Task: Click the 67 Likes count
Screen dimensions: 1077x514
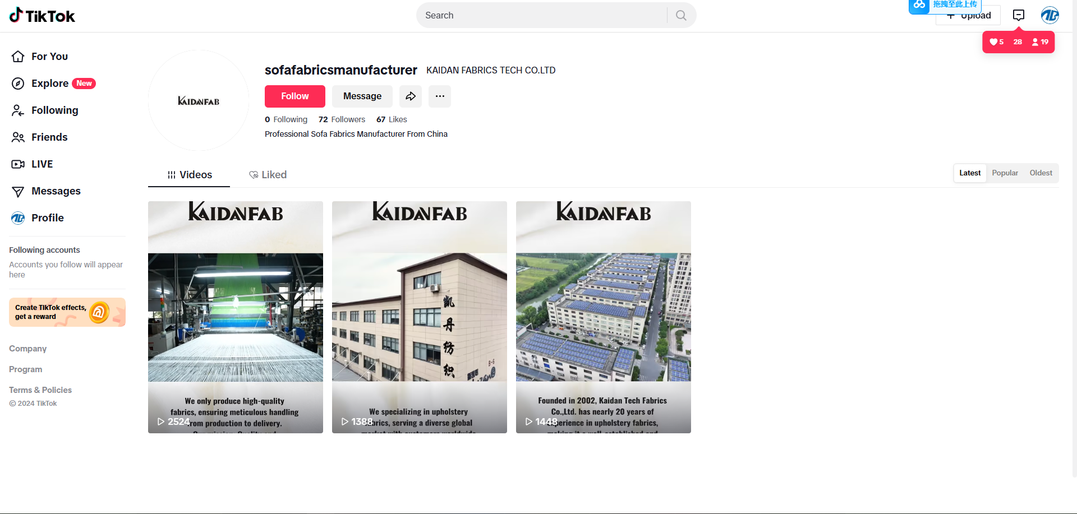Action: tap(392, 119)
